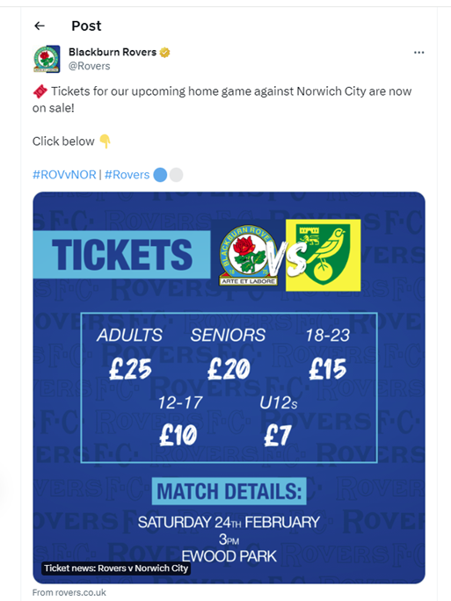451x601 pixels.
Task: Click the Adults £25 price in the image
Action: (x=129, y=353)
